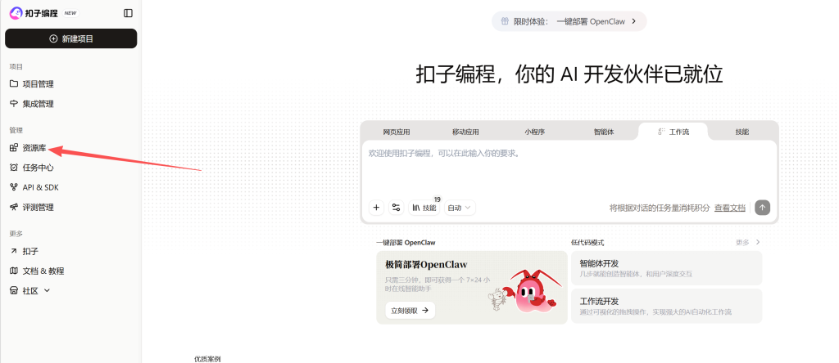Click the send arrow button
Screen dimensions: 839x363
point(763,208)
